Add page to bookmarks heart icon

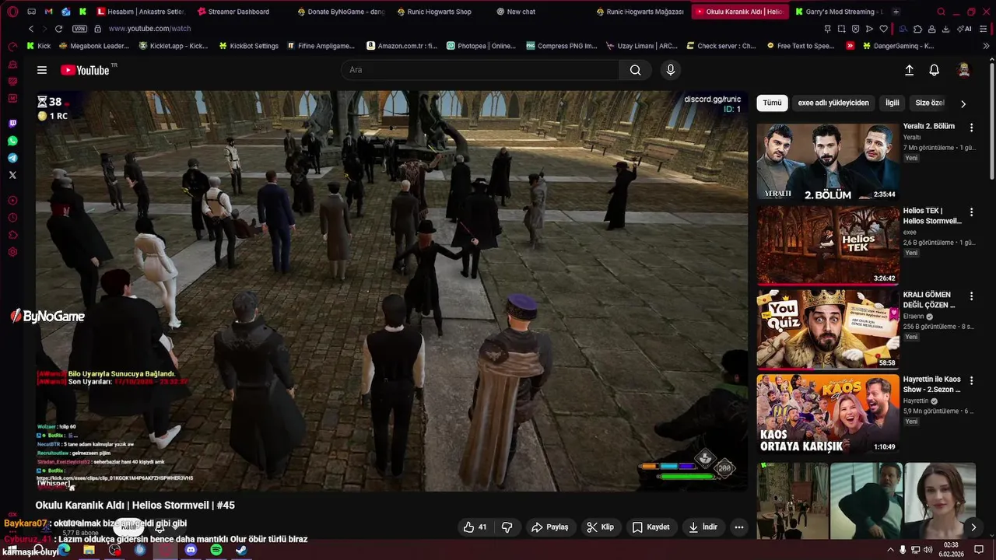click(883, 29)
